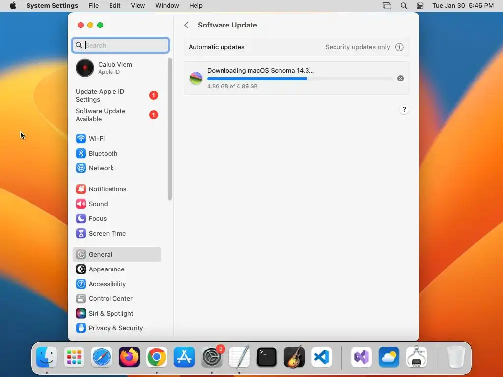Open Software Update Available item
This screenshot has height=377, width=503.
(117, 115)
